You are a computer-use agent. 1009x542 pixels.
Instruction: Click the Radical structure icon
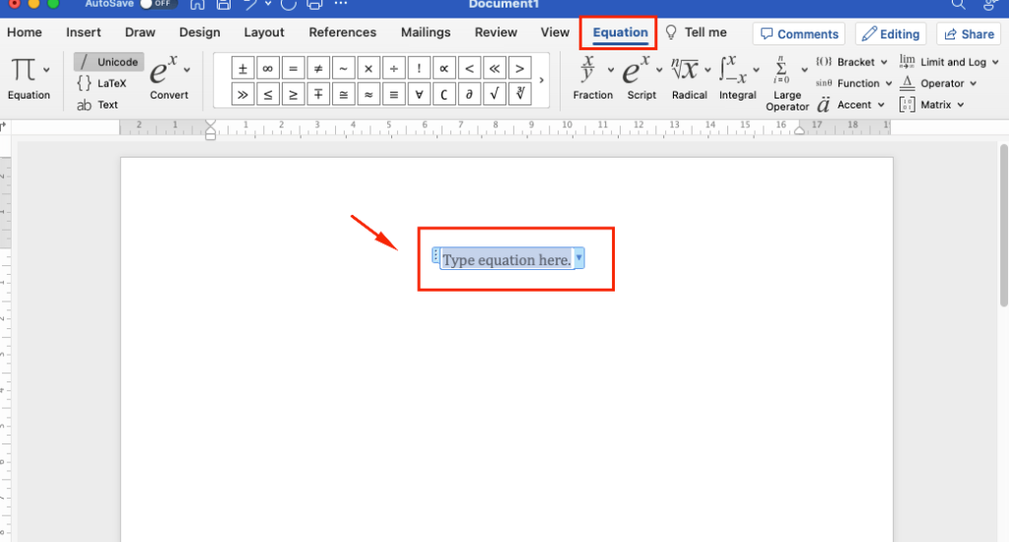pyautogui.click(x=685, y=69)
